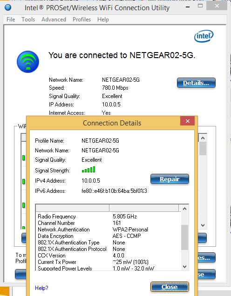Select the Network Authentication row
Screen dimensions: 231x296
coord(108,230)
